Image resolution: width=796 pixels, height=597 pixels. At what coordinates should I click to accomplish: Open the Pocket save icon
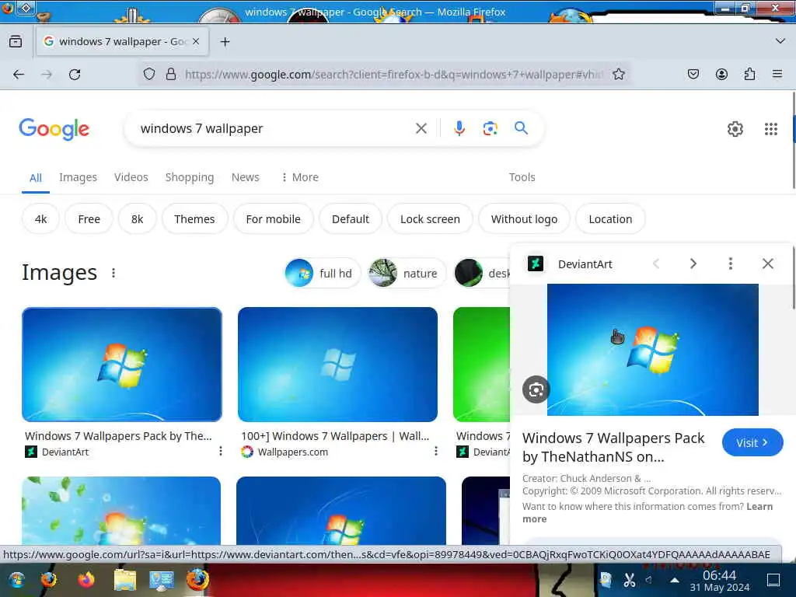pos(693,74)
